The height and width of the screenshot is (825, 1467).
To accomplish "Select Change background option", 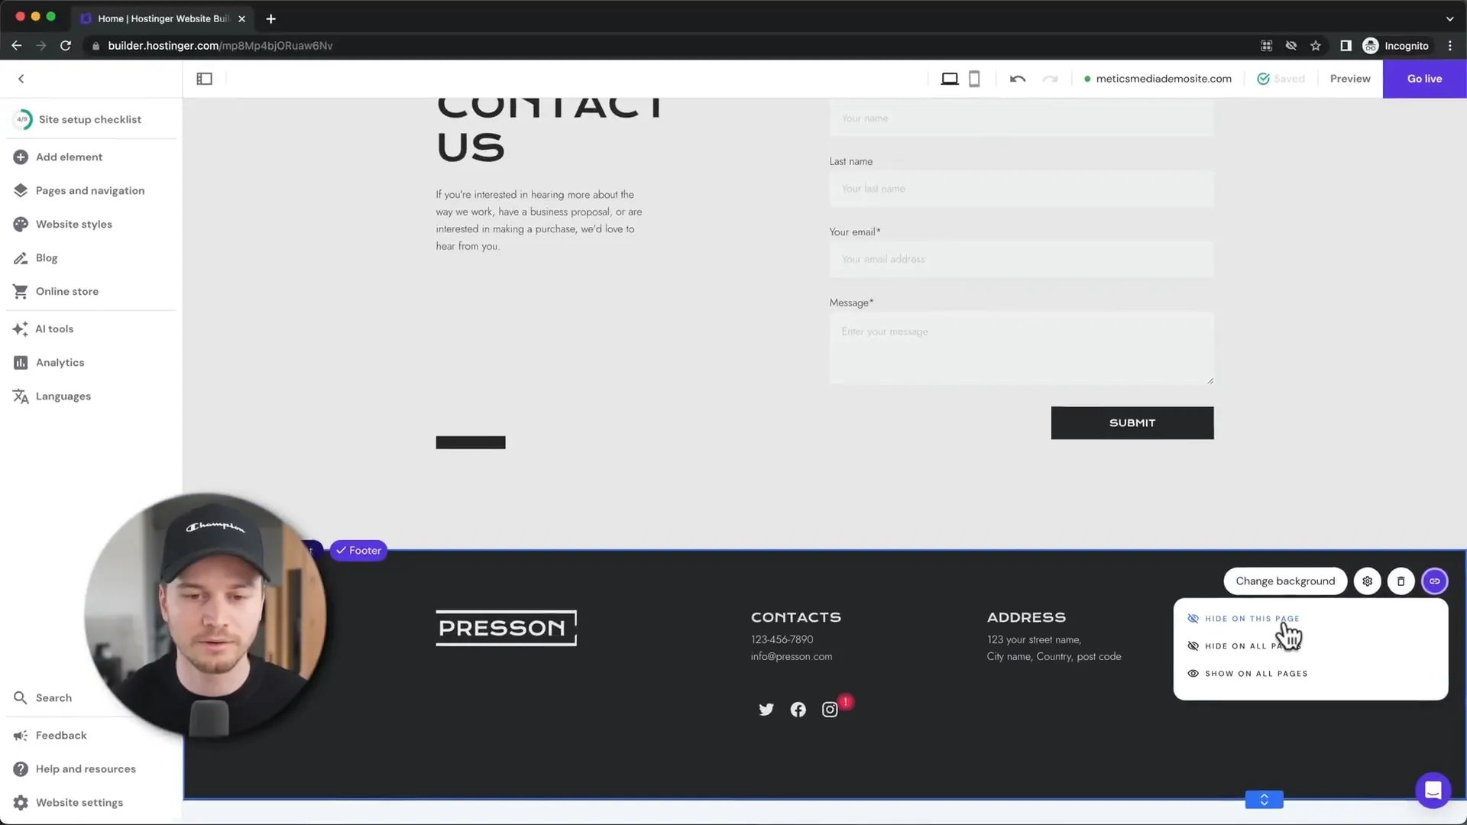I will coord(1284,581).
